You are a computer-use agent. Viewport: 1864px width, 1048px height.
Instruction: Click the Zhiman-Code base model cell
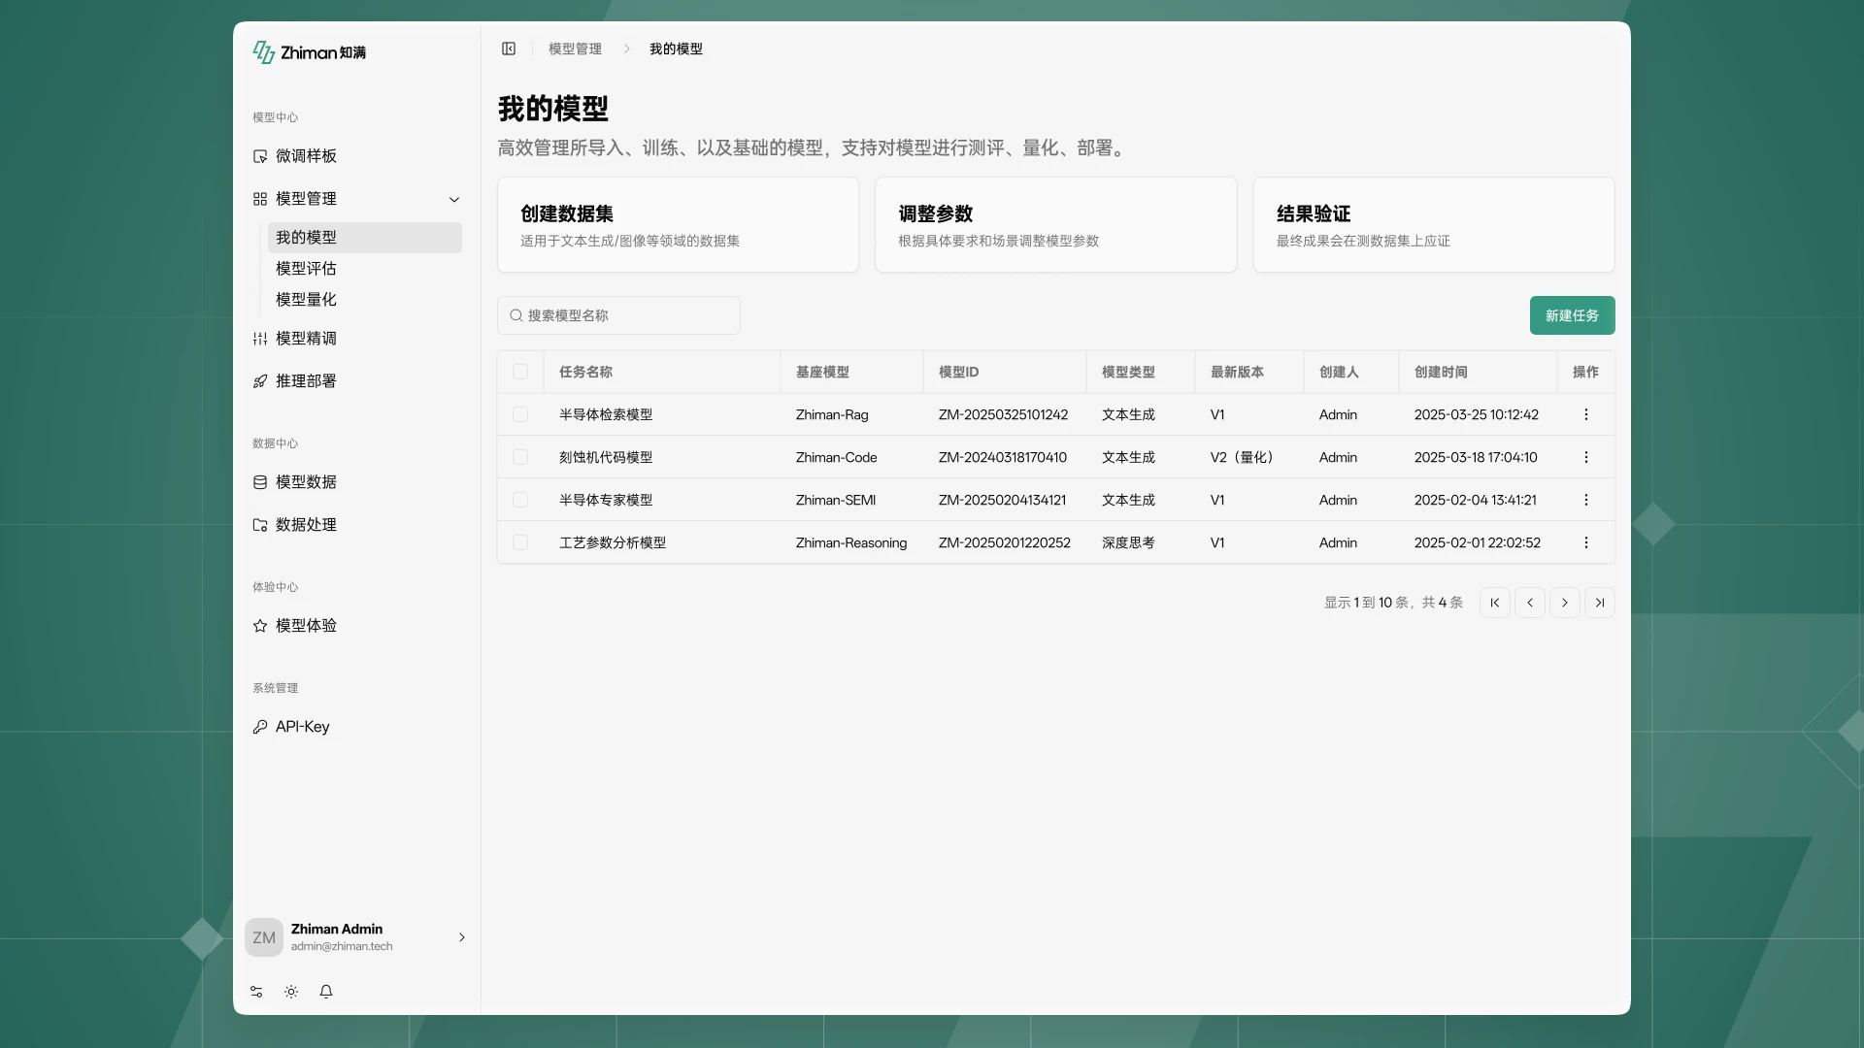836,457
